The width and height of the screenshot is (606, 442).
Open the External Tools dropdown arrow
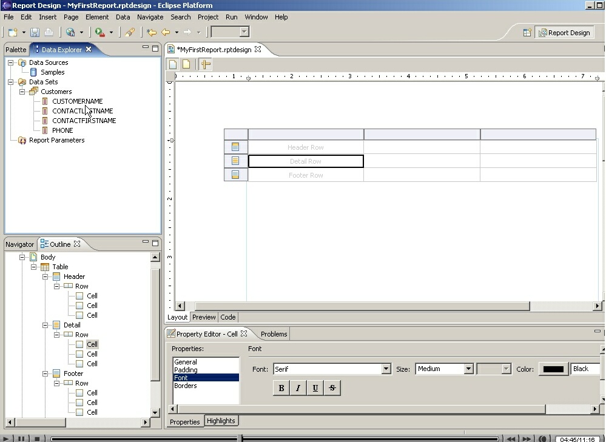(111, 33)
